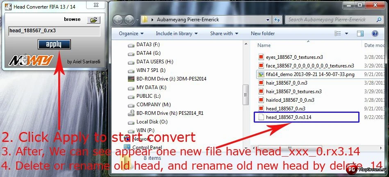This screenshot has width=389, height=177.
Task: Toggle the preview pane icon
Action: point(360,34)
